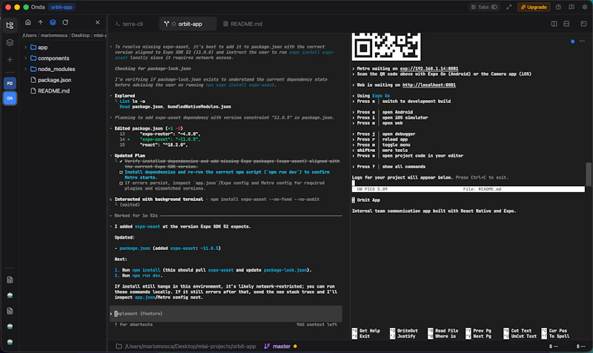Click the '96% context left' indicator
The width and height of the screenshot is (593, 353).
coord(317,325)
